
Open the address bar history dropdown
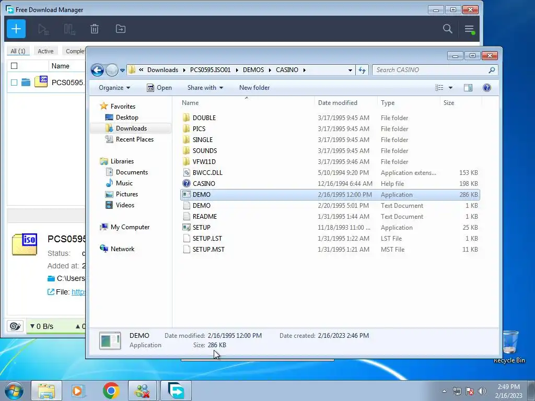pos(350,70)
